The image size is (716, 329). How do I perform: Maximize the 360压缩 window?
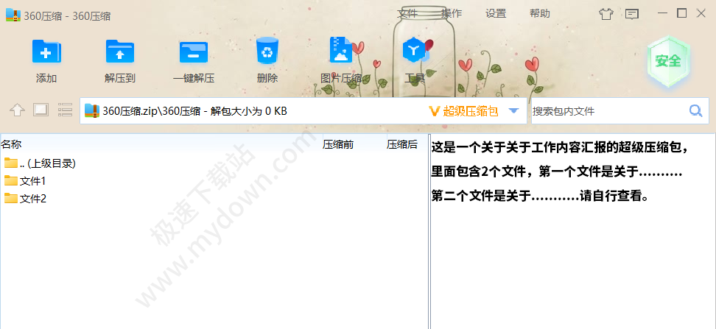tap(682, 13)
